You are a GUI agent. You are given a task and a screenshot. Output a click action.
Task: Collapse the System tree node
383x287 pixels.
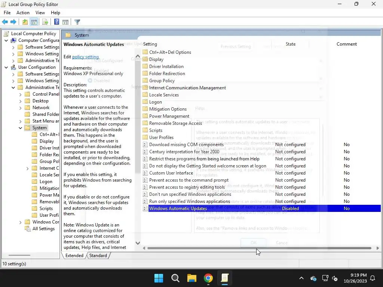tap(21, 128)
